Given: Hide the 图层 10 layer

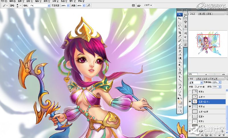Looking at the screenshot, I should [190, 106].
